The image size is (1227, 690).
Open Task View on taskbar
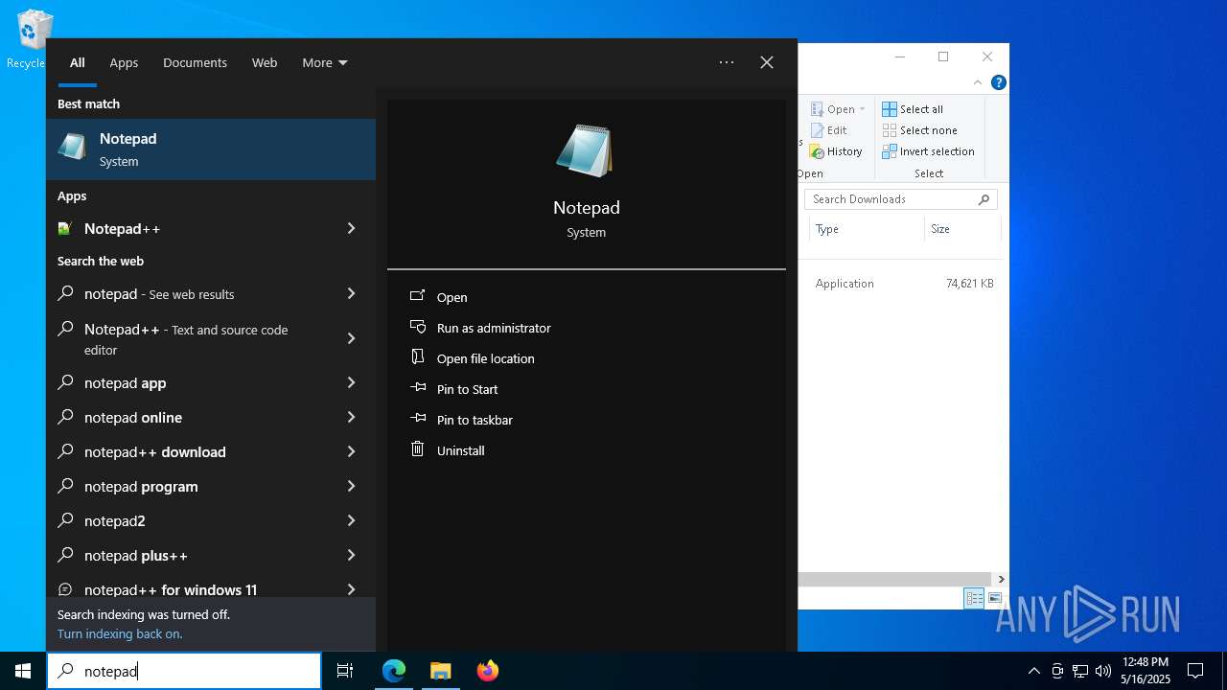pos(345,671)
